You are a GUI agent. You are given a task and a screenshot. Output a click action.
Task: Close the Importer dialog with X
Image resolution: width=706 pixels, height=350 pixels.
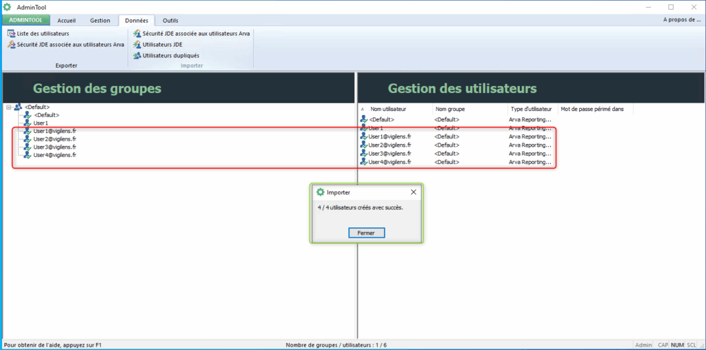coord(413,192)
